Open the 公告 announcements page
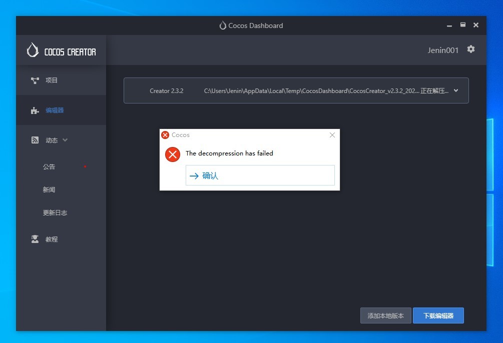Screen dimensions: 503x343 49,166
